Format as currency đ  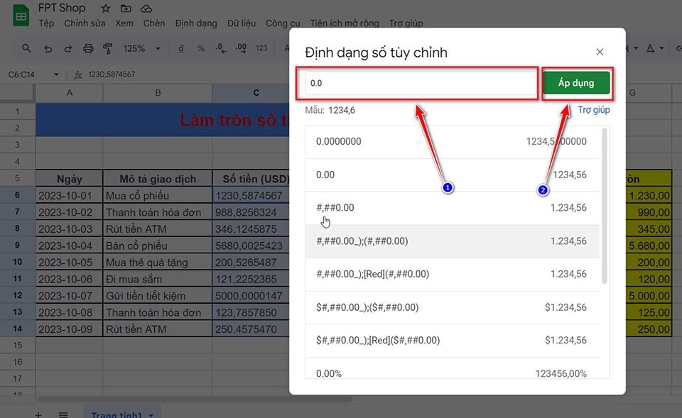pyautogui.click(x=181, y=48)
